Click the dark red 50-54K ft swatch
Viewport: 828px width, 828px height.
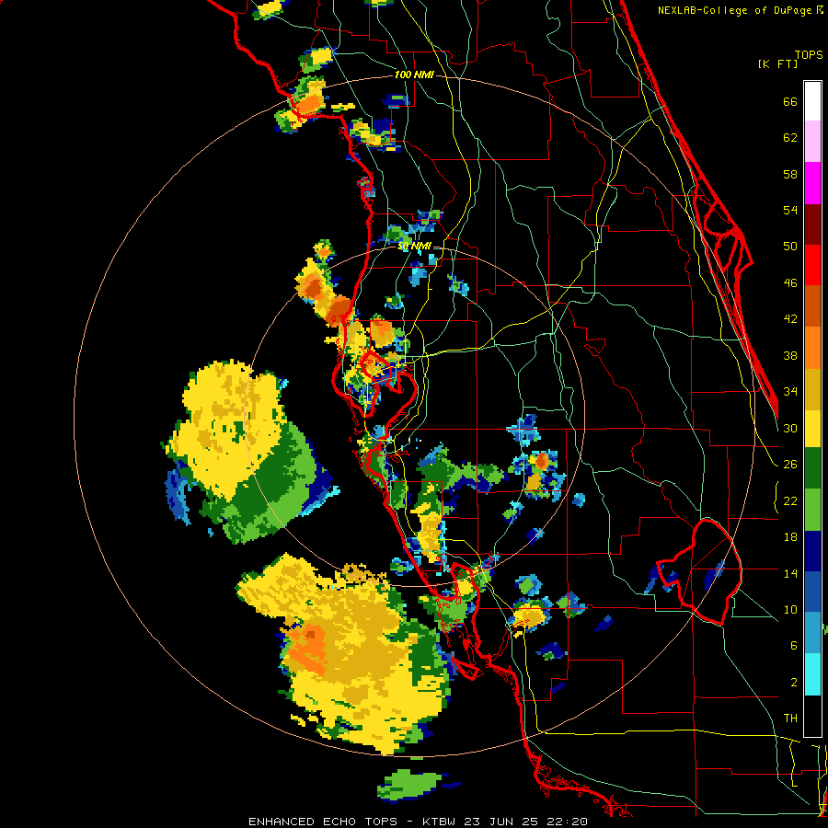coord(812,224)
